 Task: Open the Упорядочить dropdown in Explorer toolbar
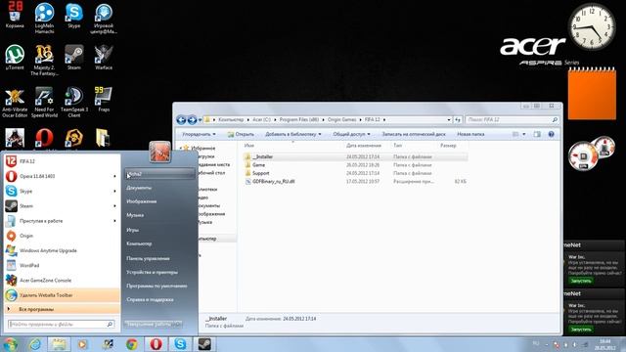pyautogui.click(x=199, y=134)
